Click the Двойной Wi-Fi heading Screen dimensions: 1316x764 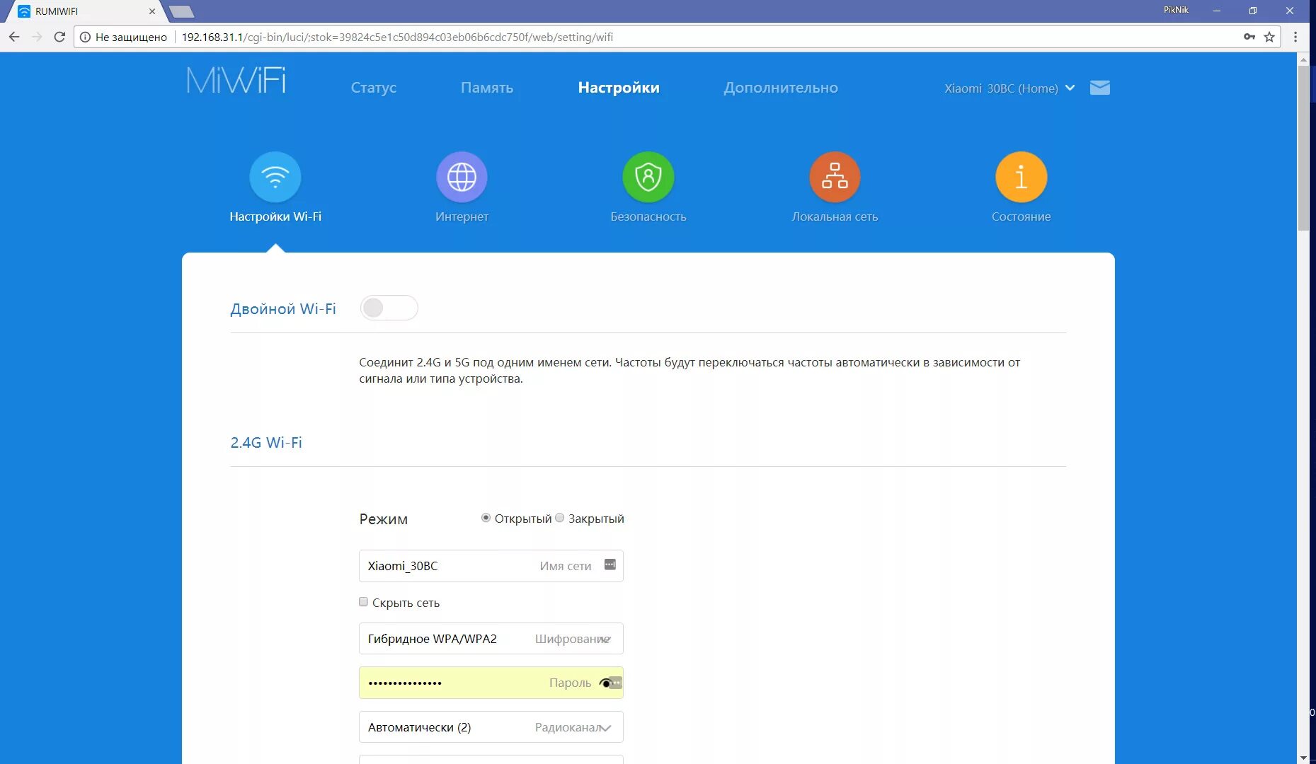click(283, 308)
